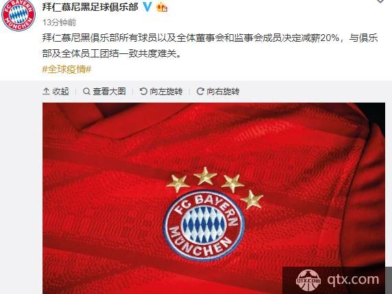
Task: Rotate the image with 向右旋转
Action: click(223, 91)
